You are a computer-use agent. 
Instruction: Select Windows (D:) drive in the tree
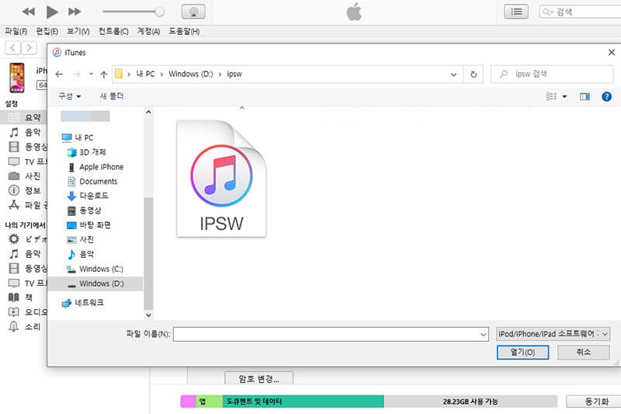click(95, 284)
